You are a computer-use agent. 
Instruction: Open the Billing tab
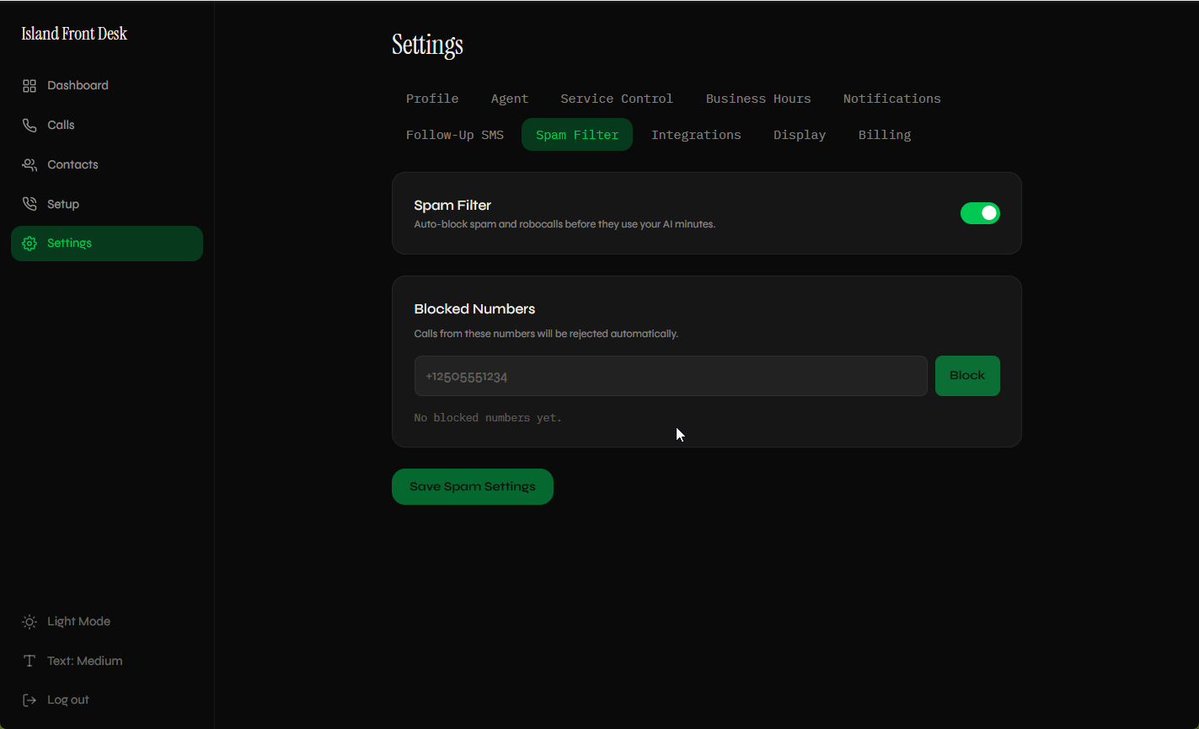(x=884, y=134)
